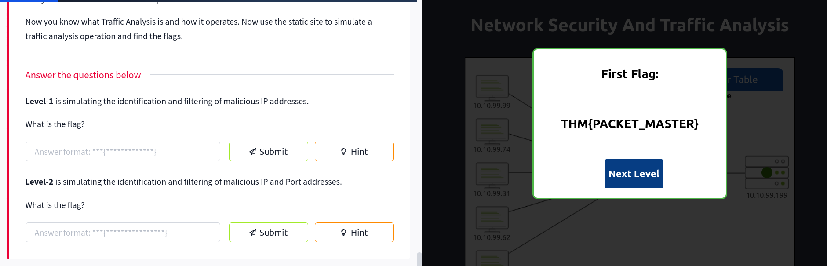Submit the Level-2 flag answer
The width and height of the screenshot is (827, 266).
click(x=268, y=232)
